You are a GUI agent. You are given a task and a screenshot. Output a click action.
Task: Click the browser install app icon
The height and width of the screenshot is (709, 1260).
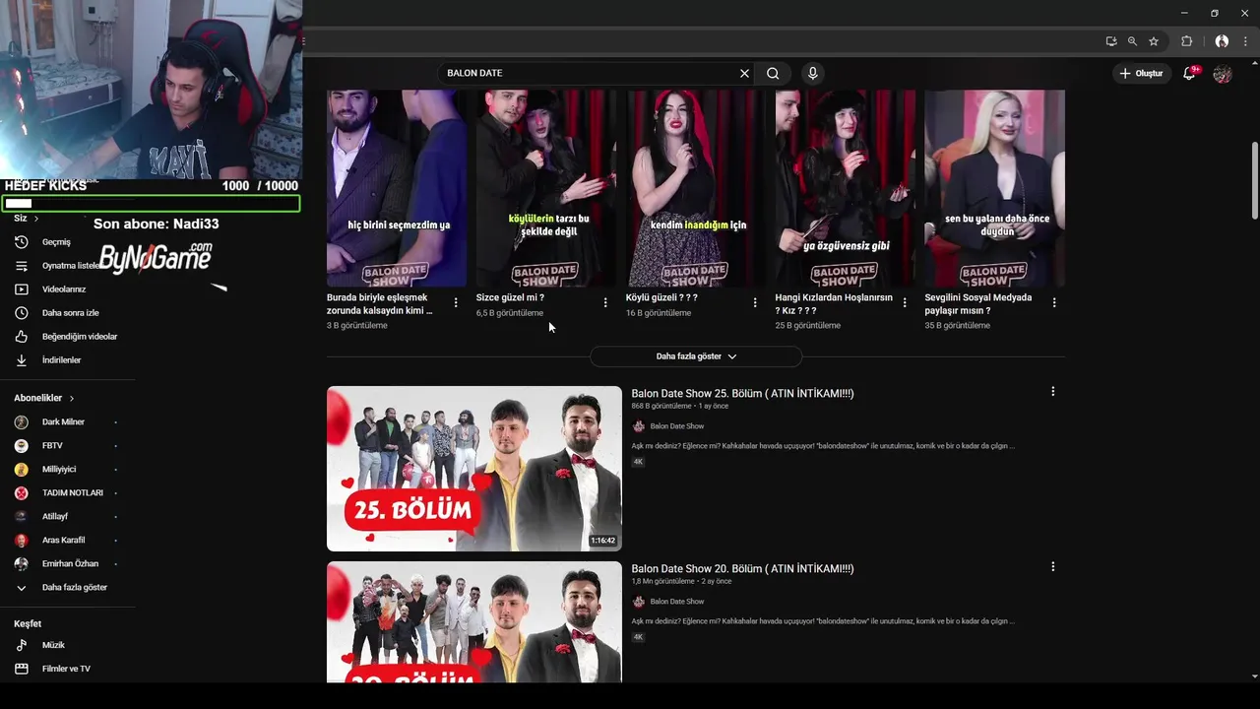pyautogui.click(x=1111, y=41)
